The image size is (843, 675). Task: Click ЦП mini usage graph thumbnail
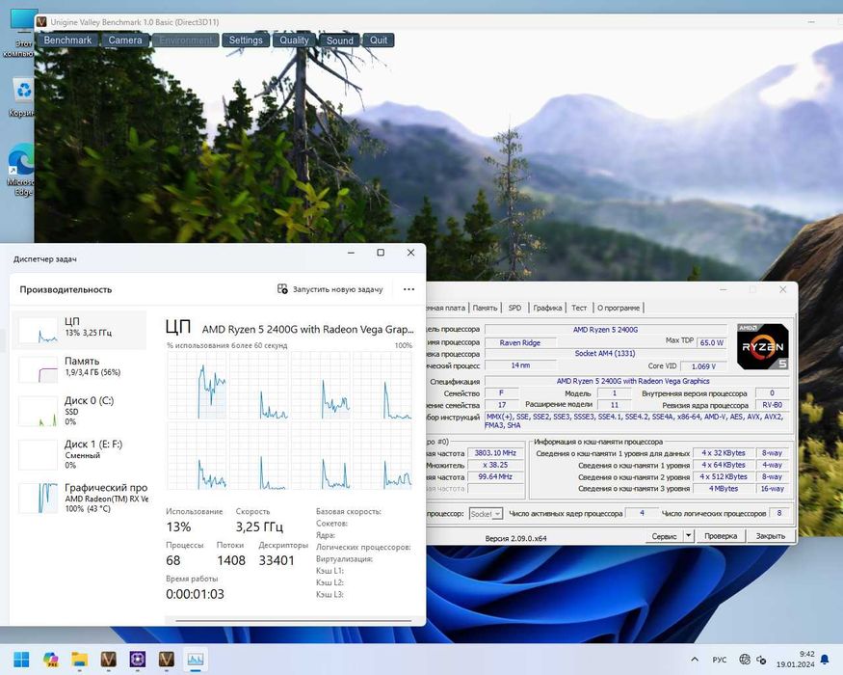coord(39,330)
